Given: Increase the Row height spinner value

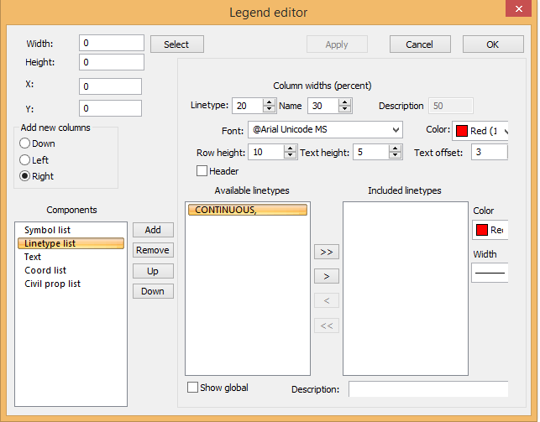Looking at the screenshot, I should tap(290, 148).
